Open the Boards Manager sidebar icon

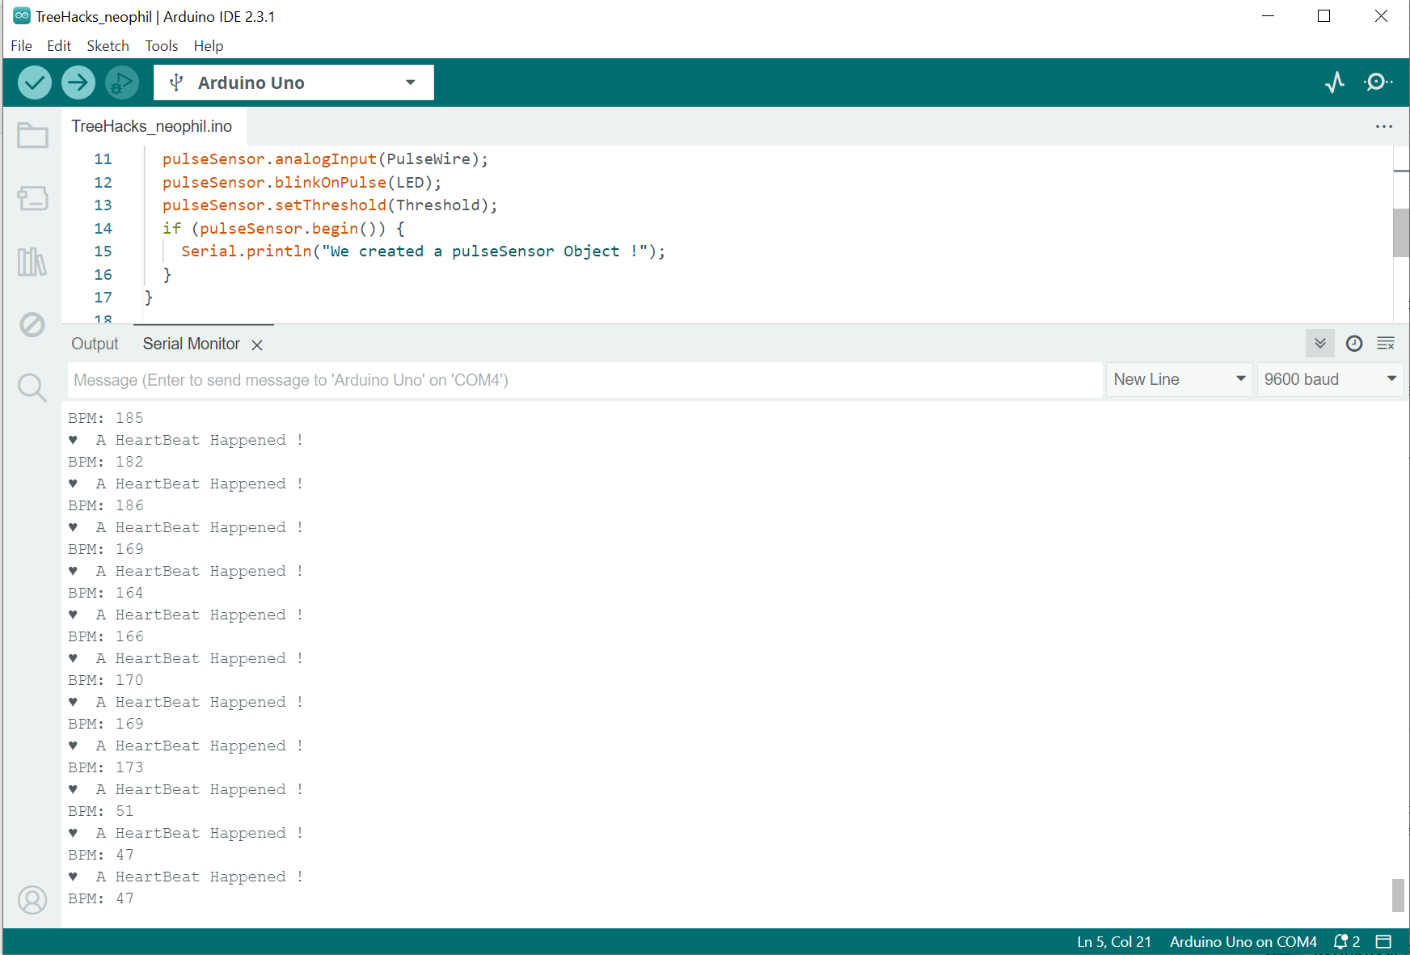(32, 198)
